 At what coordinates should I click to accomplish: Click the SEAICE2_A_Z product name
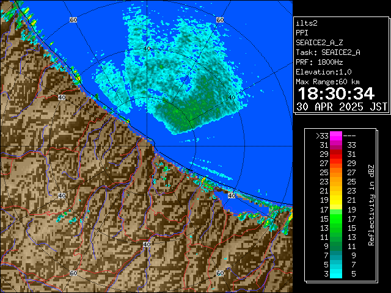[320, 43]
